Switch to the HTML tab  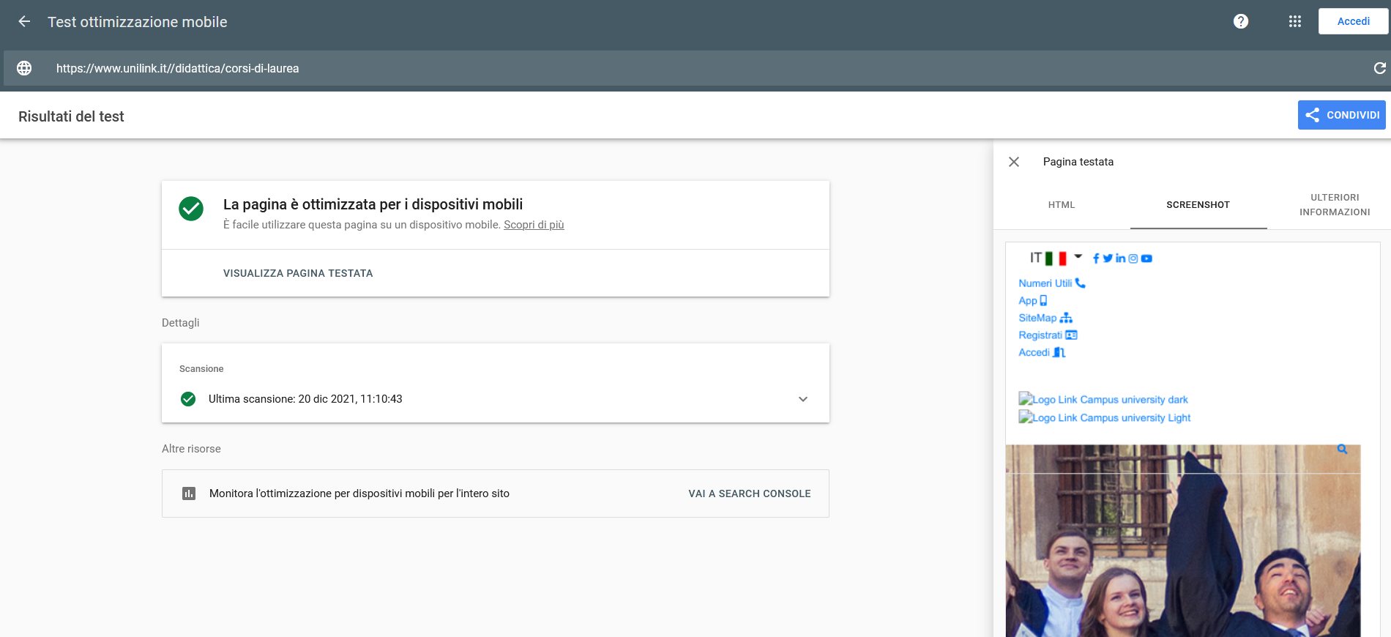1062,205
